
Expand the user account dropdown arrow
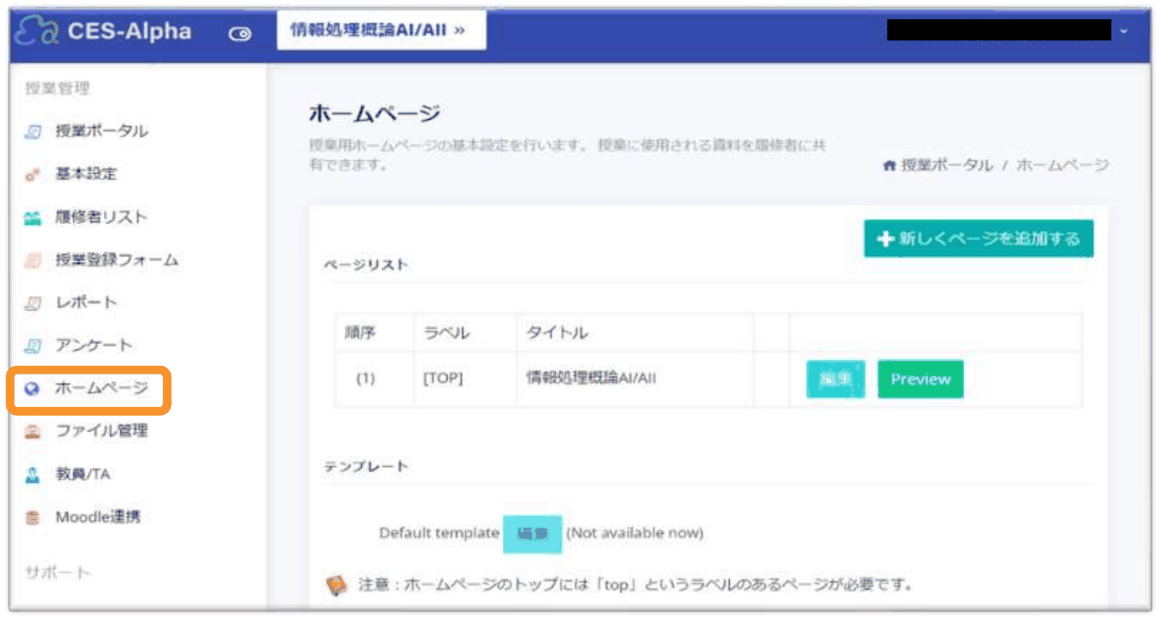point(1123,31)
